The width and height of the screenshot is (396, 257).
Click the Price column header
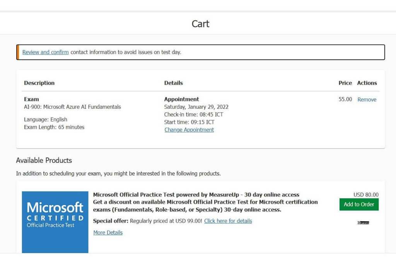(345, 83)
